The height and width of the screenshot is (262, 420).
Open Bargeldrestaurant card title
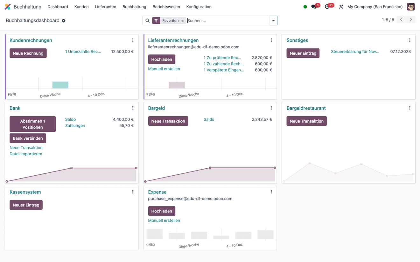pyautogui.click(x=306, y=108)
